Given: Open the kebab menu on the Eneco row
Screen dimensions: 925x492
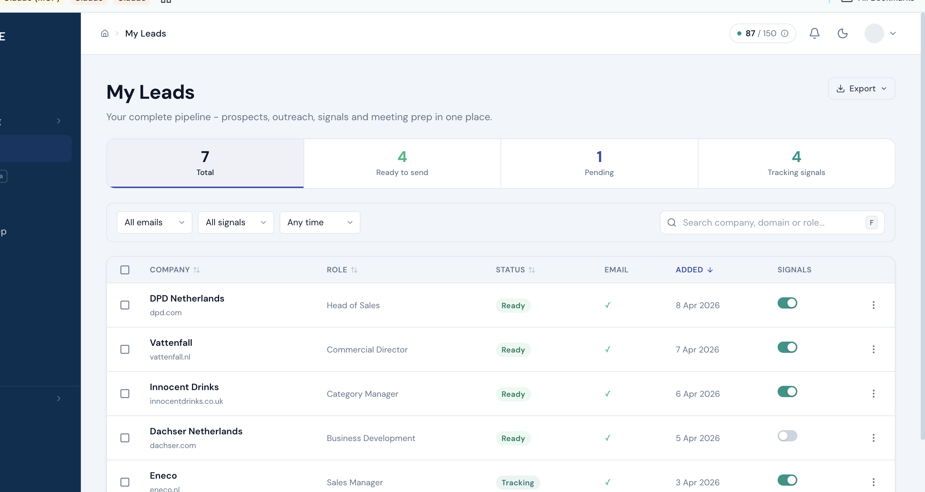Looking at the screenshot, I should (x=874, y=482).
